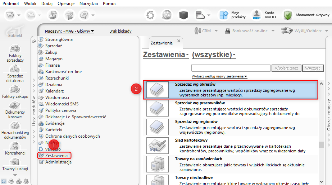
Task: Click the cloud server toolbar icon
Action: click(200, 15)
